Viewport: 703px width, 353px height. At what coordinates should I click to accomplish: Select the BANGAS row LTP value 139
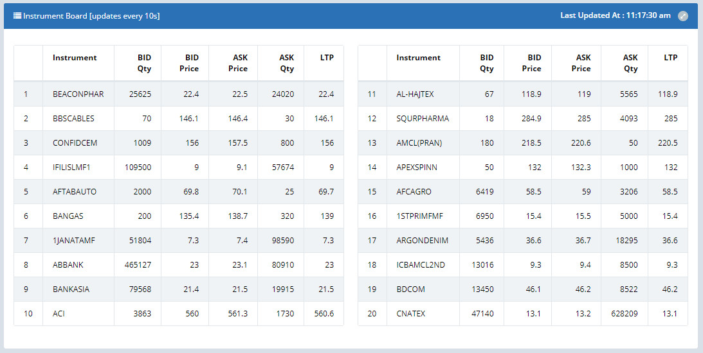coord(327,216)
